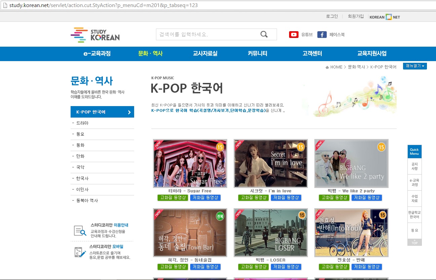The image size is (436, 280).
Task: Click e-교육과정 in the Quick Menu
Action: click(414, 183)
